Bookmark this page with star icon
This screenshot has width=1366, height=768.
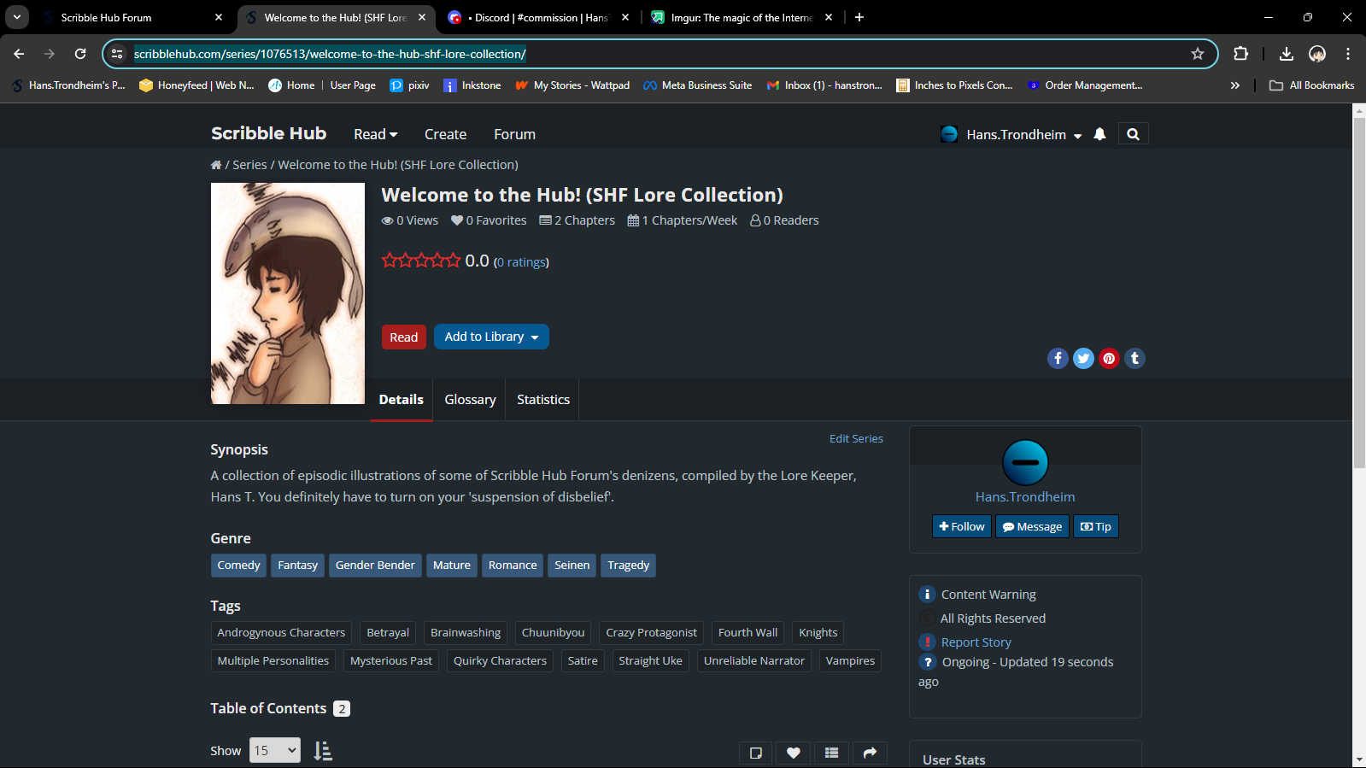click(1198, 54)
